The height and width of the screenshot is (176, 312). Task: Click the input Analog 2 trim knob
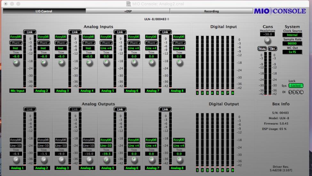44,63
